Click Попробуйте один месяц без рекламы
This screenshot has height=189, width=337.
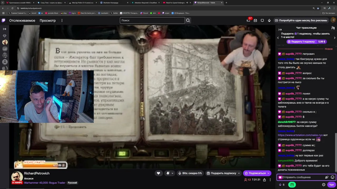tap(301, 20)
